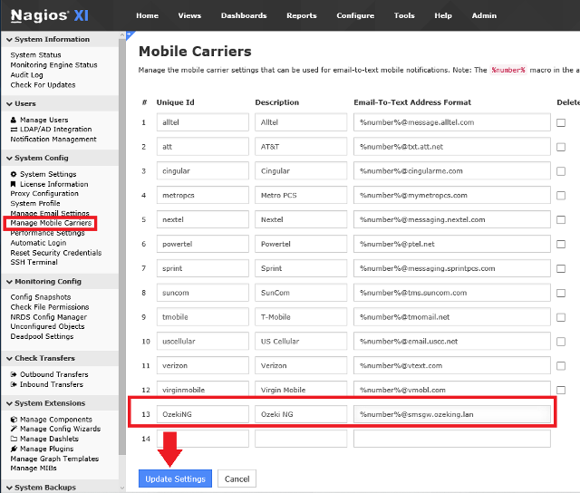Click the Manage Components cube icon
The width and height of the screenshot is (580, 493).
[14, 420]
